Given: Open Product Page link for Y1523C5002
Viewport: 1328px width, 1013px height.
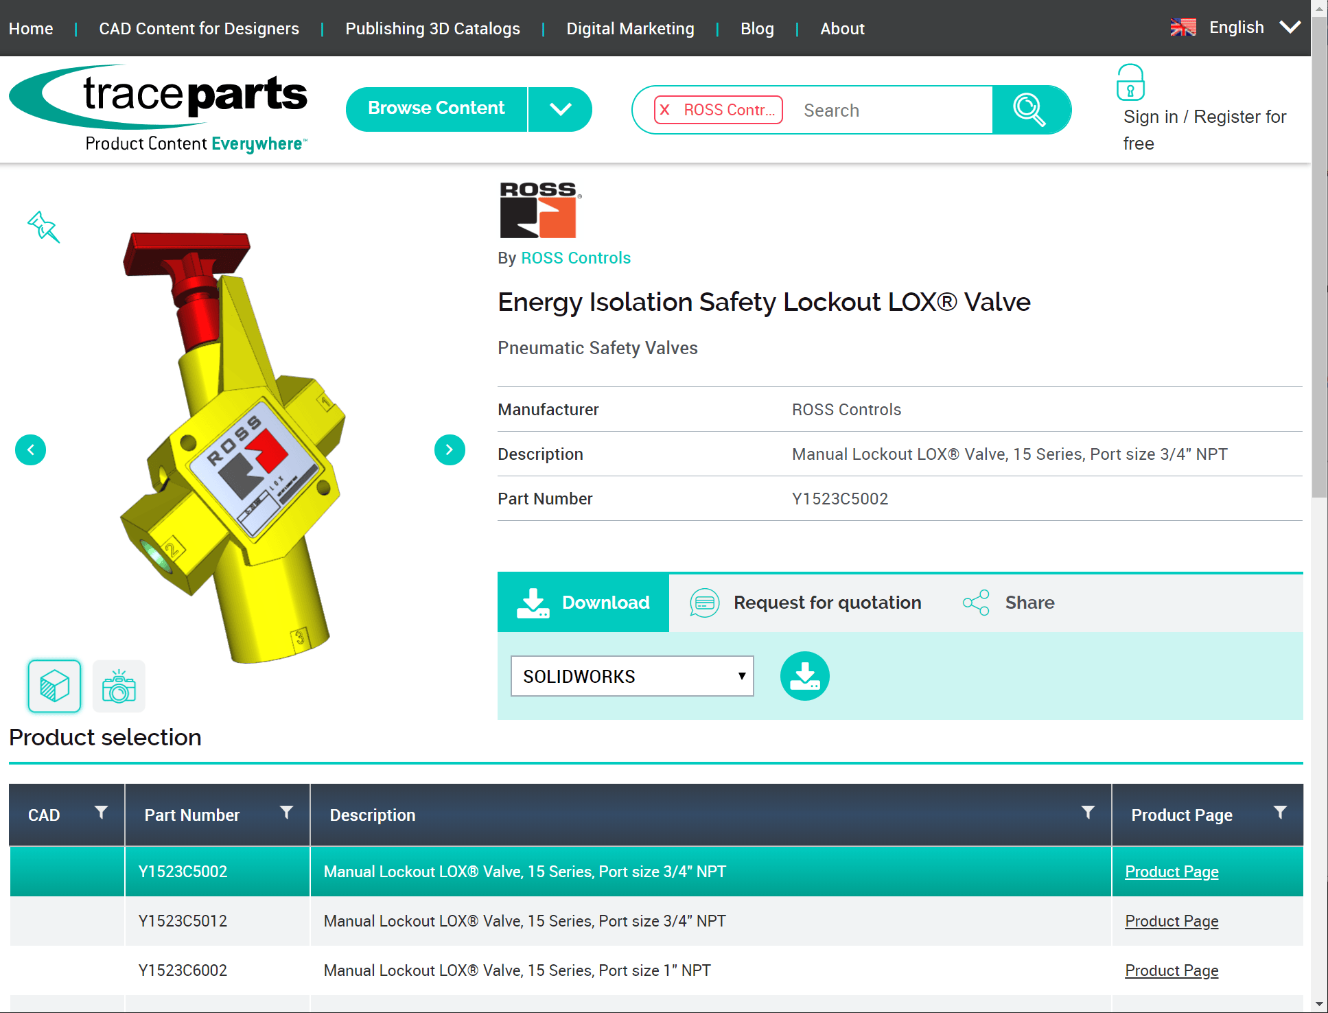Looking at the screenshot, I should pyautogui.click(x=1172, y=872).
